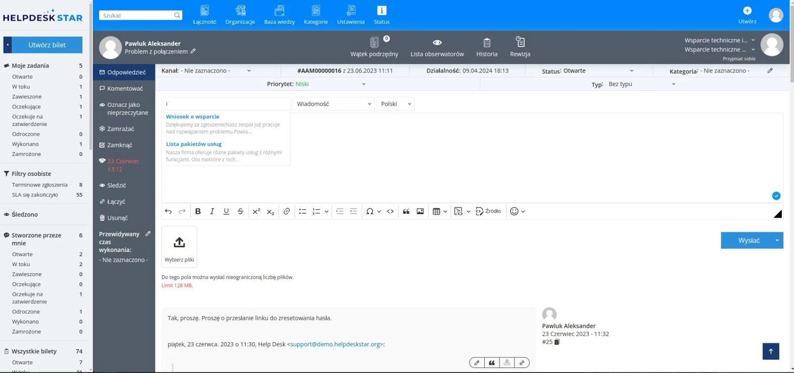Open Baza wiedzy knowledge base
Image resolution: width=794 pixels, height=373 pixels.
(279, 15)
